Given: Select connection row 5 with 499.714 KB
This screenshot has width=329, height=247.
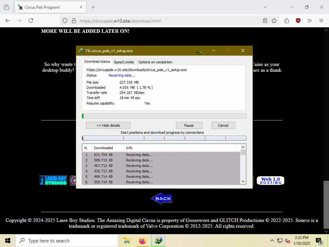Looking at the screenshot, I should coord(161,177).
